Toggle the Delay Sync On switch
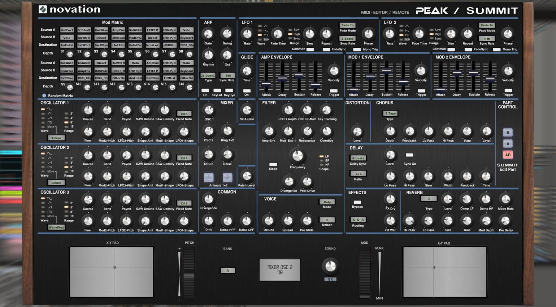Viewport: 556px width, 307px height. pyautogui.click(x=409, y=155)
